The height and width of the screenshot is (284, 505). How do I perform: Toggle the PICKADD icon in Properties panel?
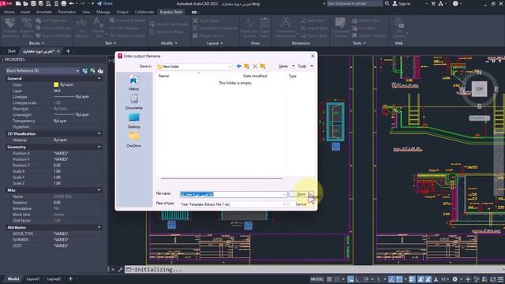[85, 71]
